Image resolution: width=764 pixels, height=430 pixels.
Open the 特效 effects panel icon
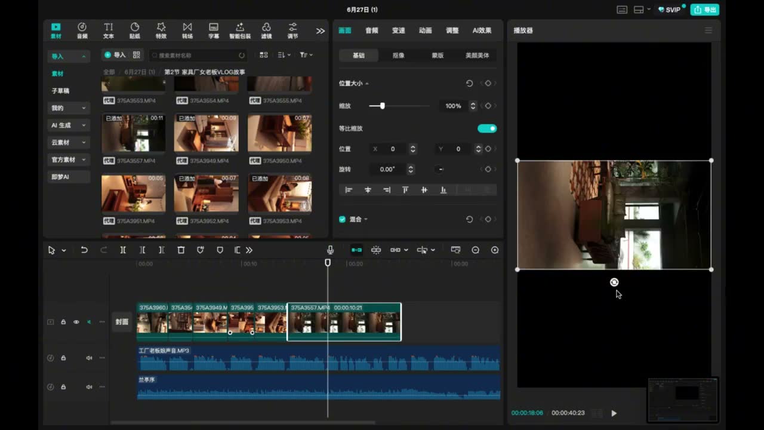click(161, 30)
